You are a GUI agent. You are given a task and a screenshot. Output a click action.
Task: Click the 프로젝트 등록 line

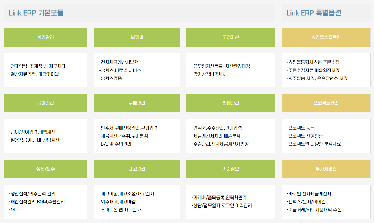coord(301,128)
